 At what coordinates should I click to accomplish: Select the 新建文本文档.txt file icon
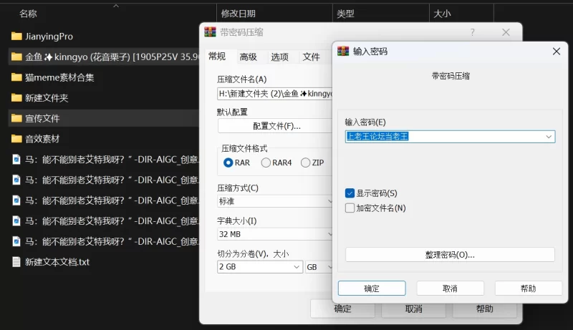pyautogui.click(x=16, y=262)
